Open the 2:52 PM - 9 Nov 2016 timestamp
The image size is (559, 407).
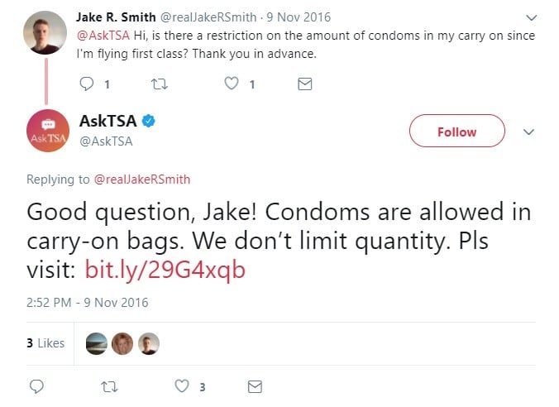88,303
